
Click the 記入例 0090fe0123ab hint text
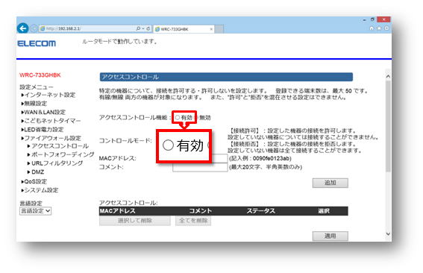coord(260,158)
